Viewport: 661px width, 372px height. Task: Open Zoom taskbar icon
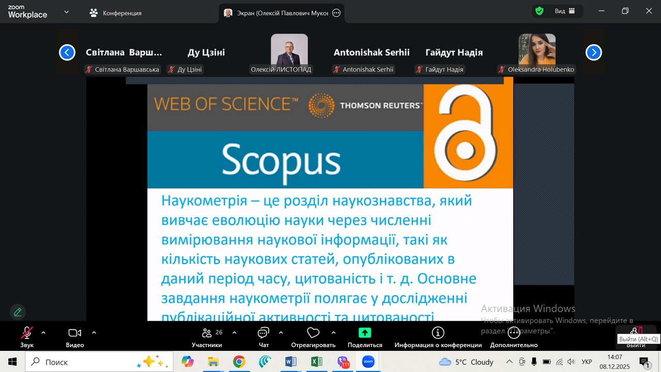(368, 362)
